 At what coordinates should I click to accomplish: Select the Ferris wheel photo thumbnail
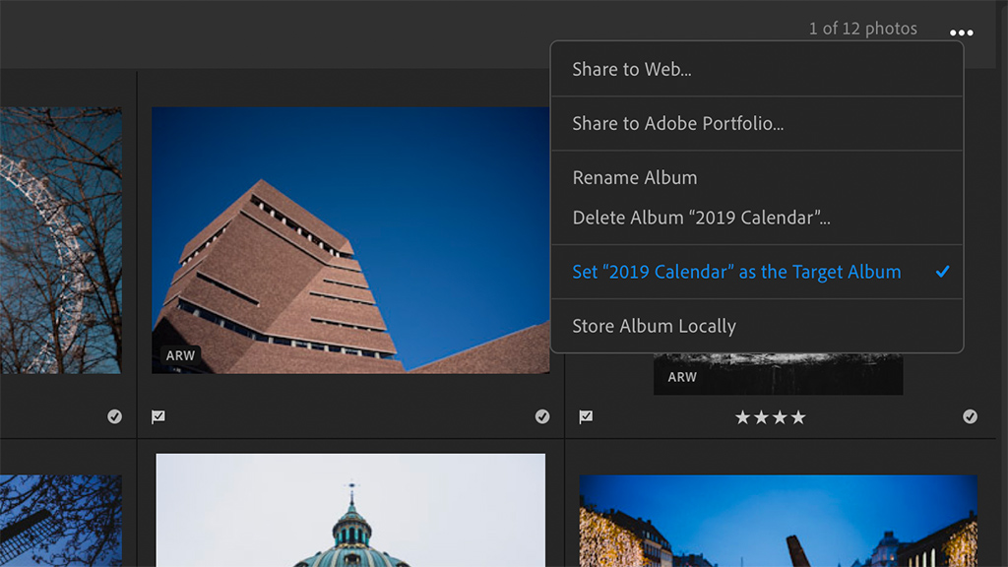[x=60, y=240]
